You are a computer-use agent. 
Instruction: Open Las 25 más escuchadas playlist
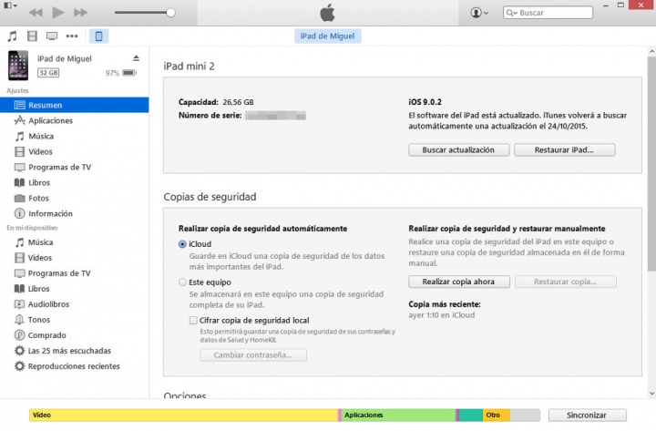75,351
